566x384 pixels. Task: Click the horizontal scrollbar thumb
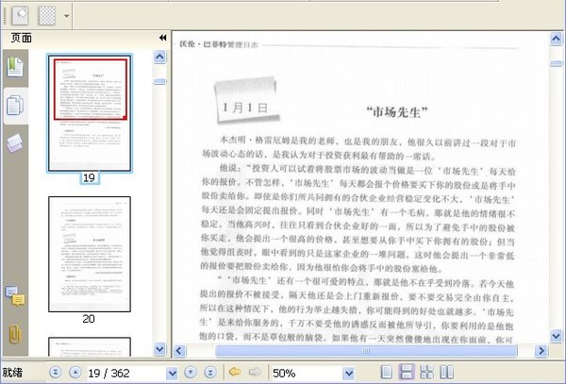[366, 350]
